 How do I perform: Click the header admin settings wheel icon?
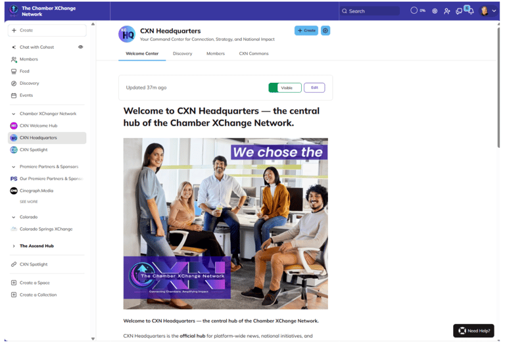pyautogui.click(x=435, y=11)
